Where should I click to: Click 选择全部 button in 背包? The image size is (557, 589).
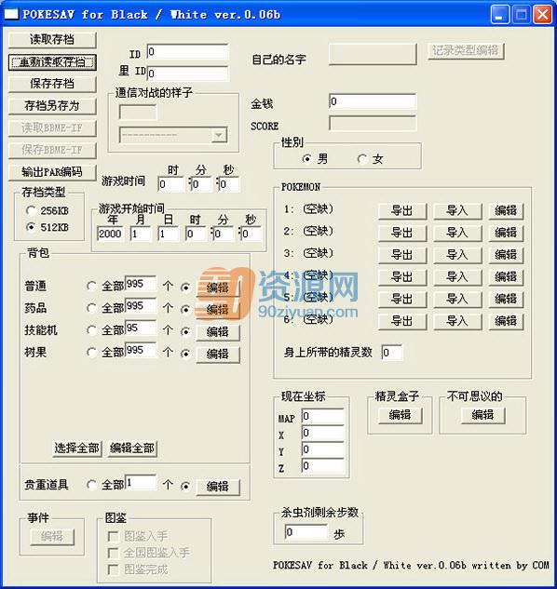point(76,448)
